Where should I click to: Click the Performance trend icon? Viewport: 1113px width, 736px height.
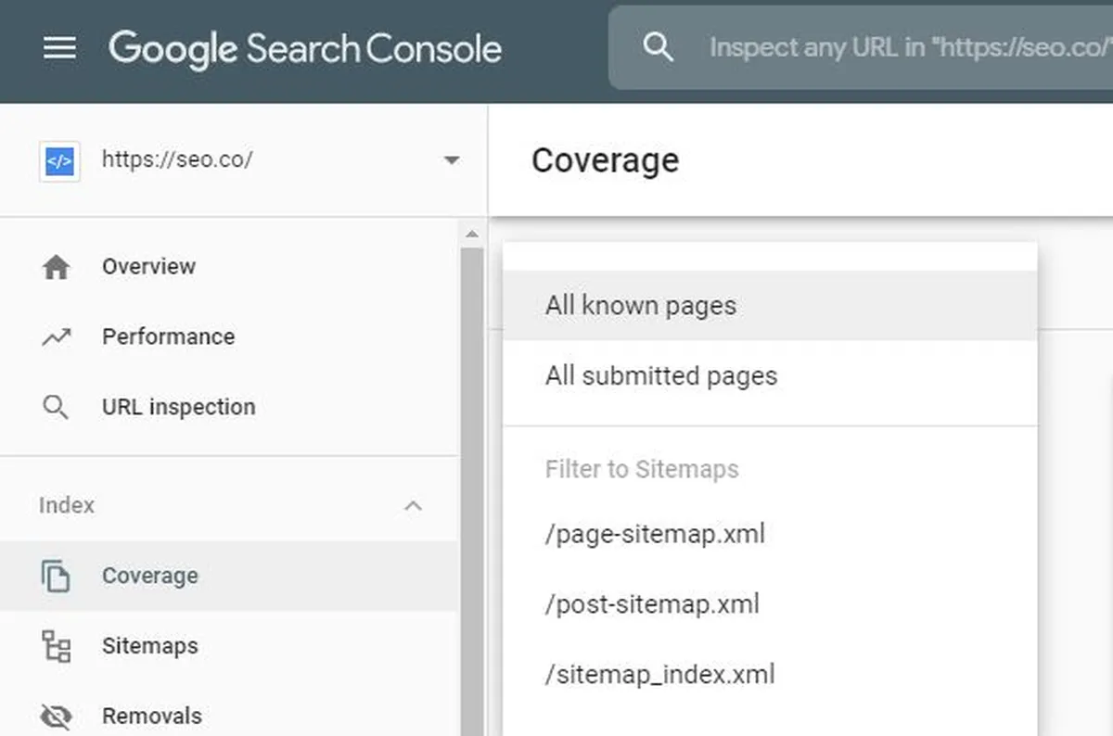click(57, 337)
